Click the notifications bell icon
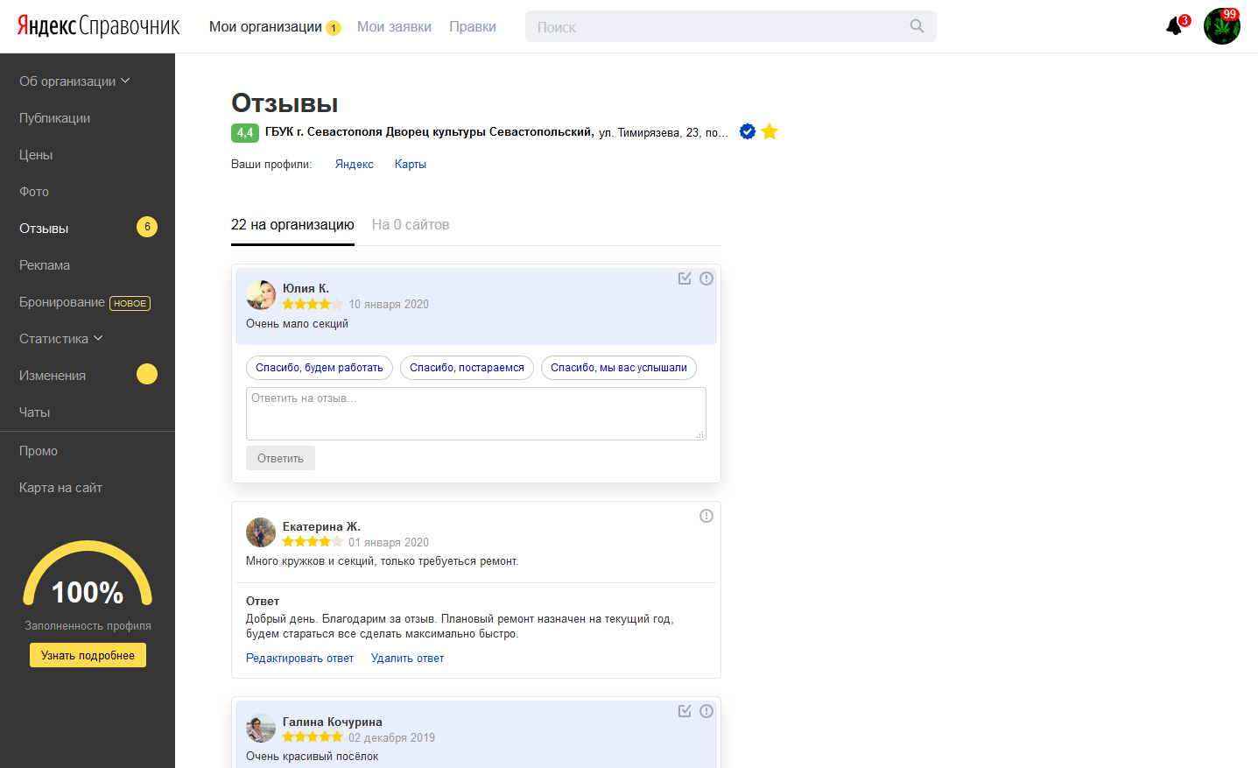 1174,27
